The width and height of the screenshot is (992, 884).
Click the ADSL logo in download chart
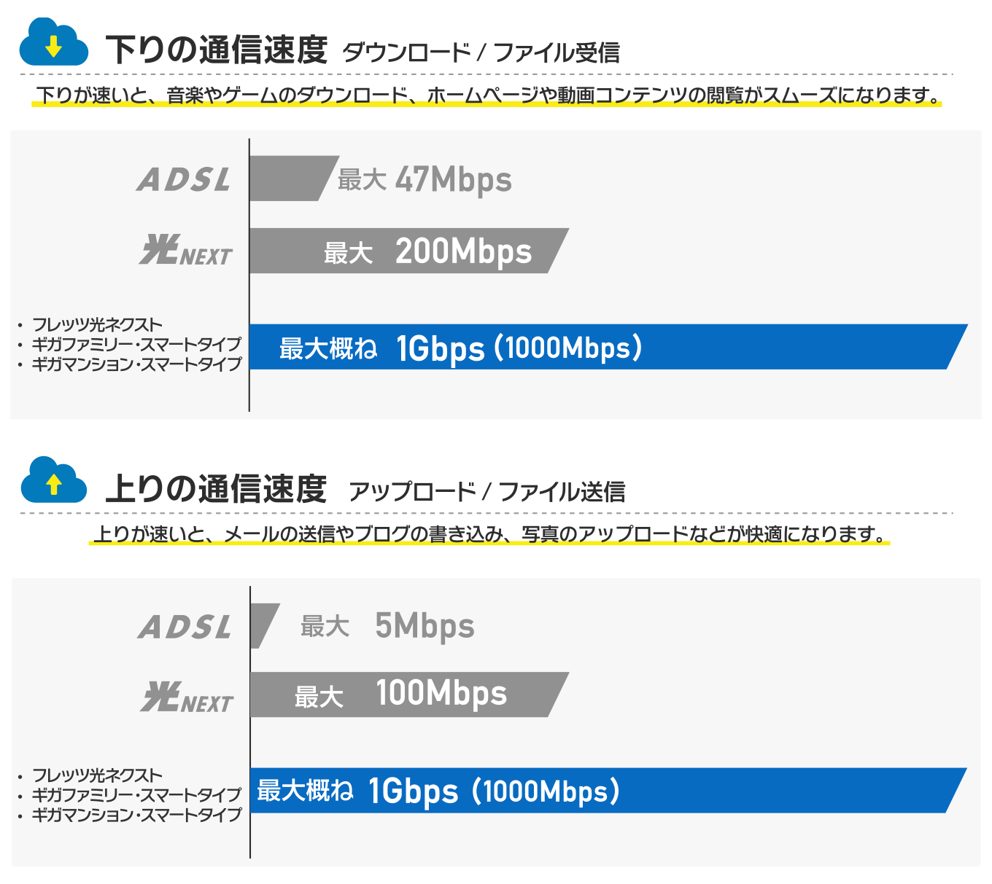pyautogui.click(x=185, y=180)
